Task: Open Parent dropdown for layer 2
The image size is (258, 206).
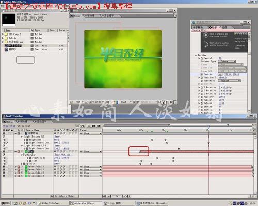Action: coord(92,151)
